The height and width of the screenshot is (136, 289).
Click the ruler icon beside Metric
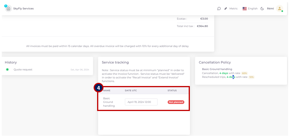(226, 8)
